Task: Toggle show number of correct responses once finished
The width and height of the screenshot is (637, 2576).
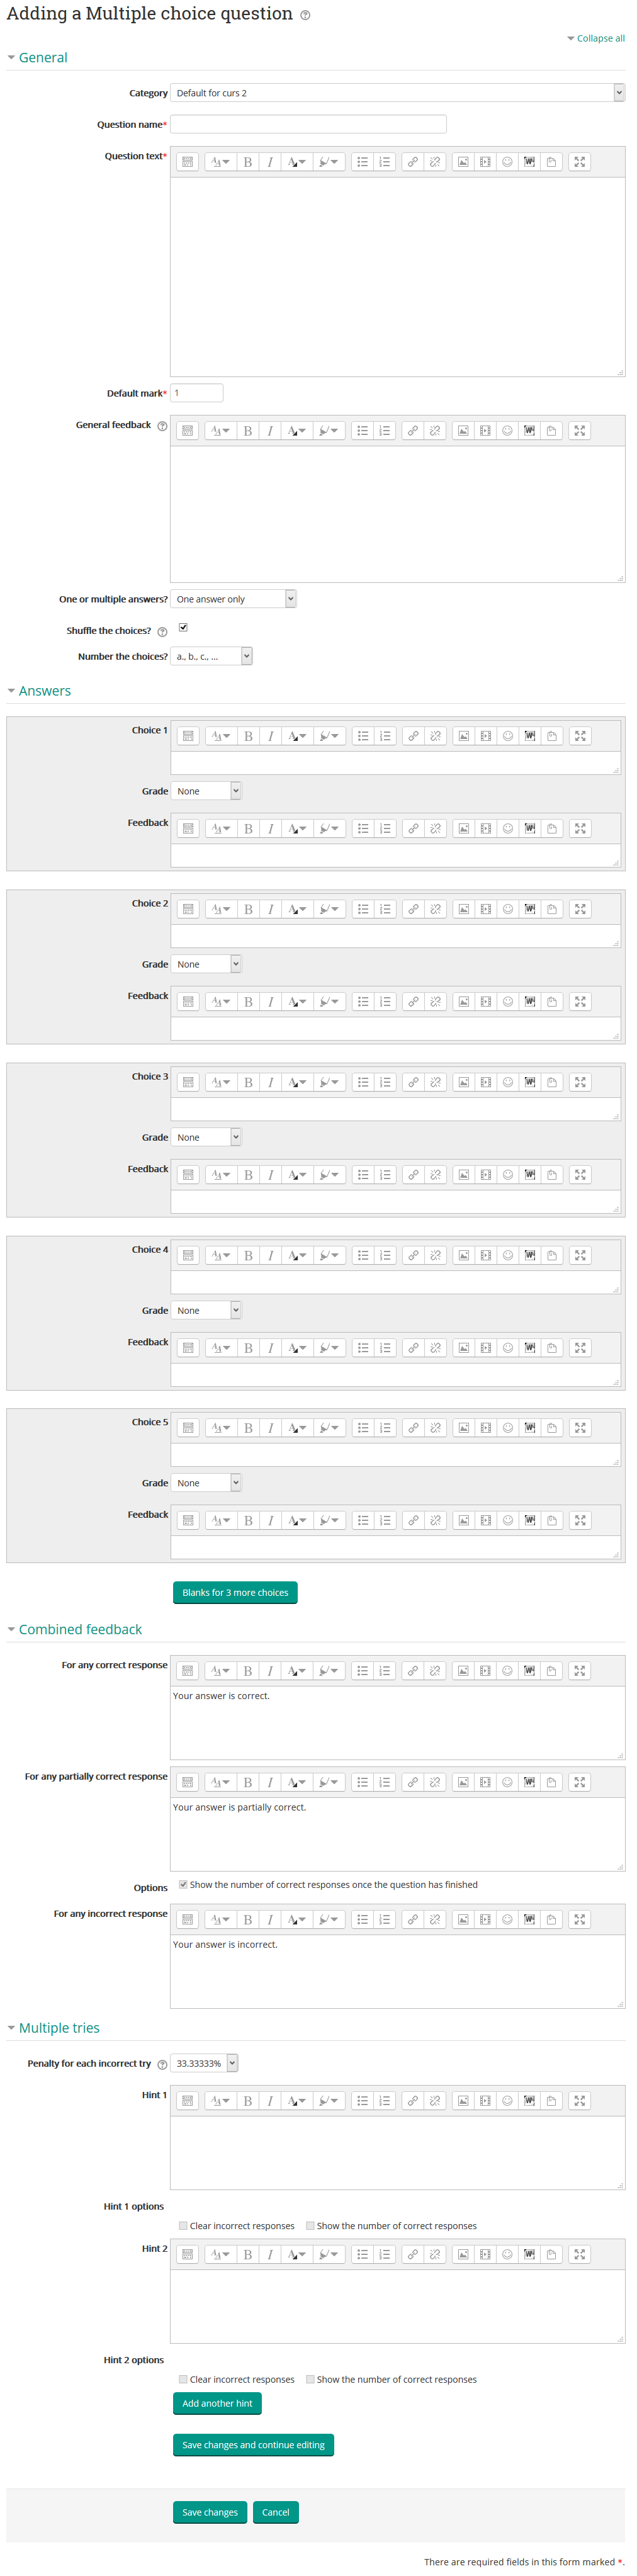Action: tap(183, 1884)
